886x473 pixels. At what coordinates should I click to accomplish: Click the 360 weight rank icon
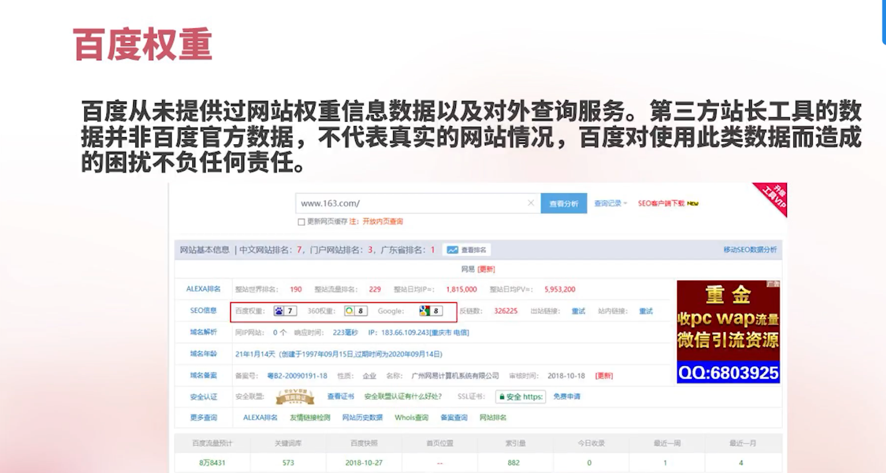tap(349, 310)
